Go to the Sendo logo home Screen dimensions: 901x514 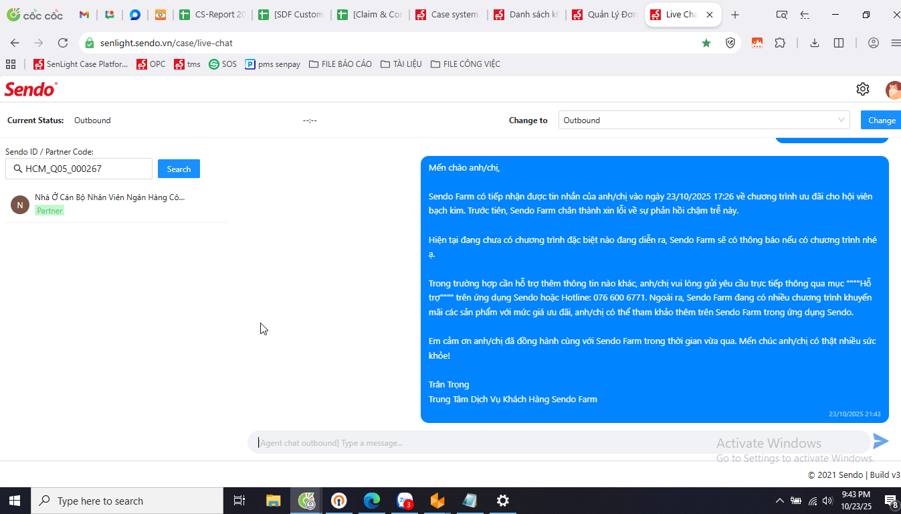(x=31, y=89)
